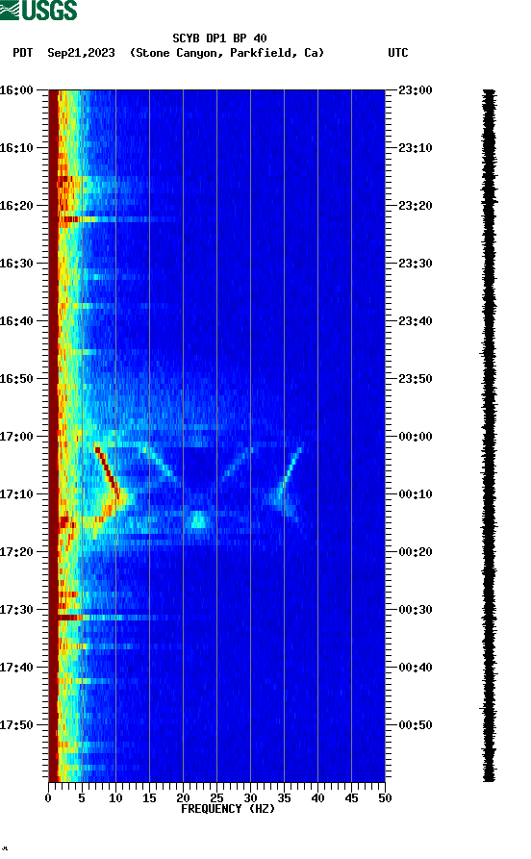Screen dimensions: 531x859
Task: Click the 'FREQUENCY (HZ)' axis label
Action: click(228, 809)
